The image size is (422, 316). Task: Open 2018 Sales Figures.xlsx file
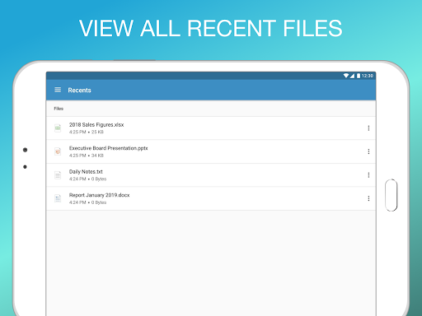click(x=211, y=128)
